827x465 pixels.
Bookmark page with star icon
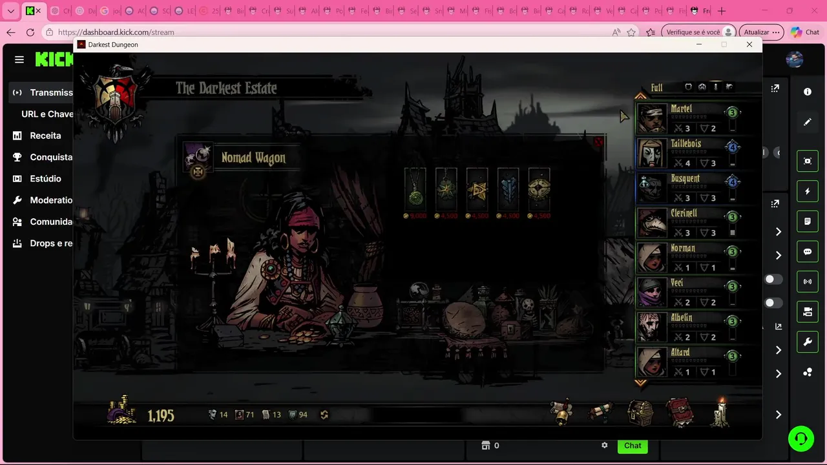[631, 32]
